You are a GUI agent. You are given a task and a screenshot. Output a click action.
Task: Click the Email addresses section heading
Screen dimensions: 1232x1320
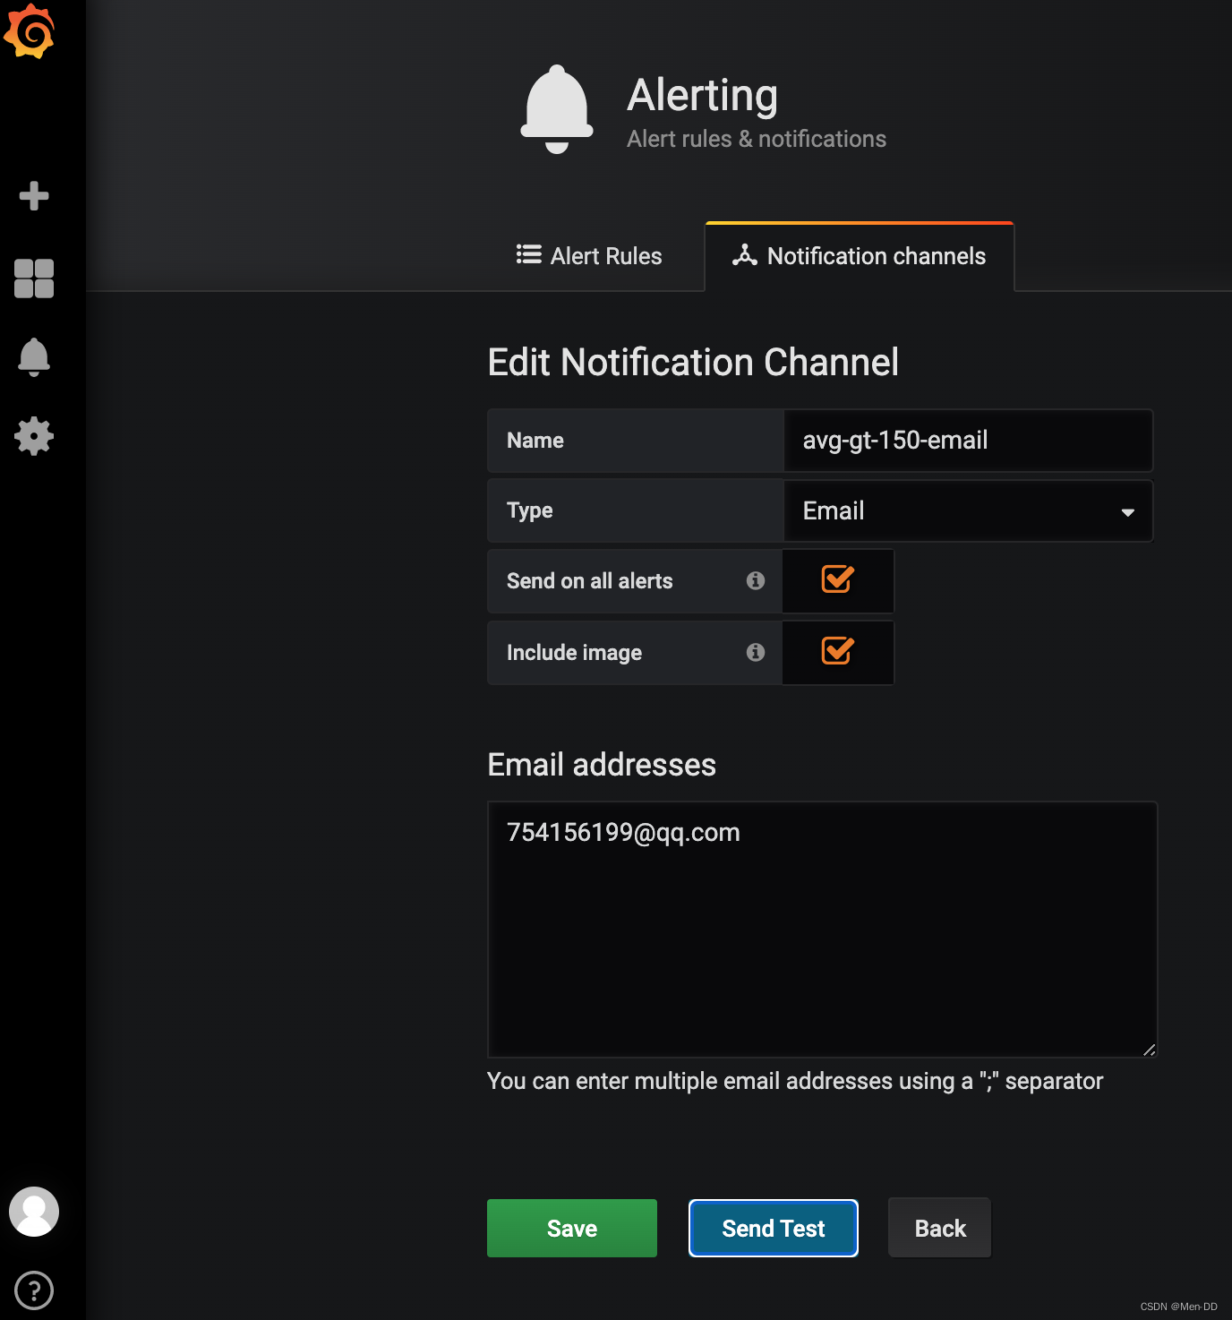point(602,765)
